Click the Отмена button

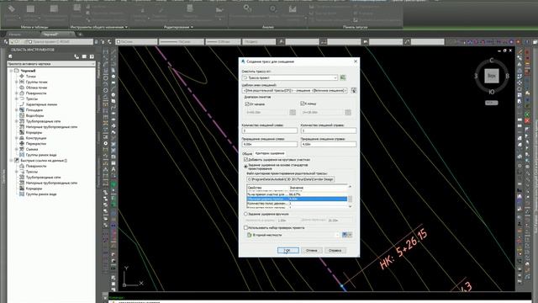(312, 251)
